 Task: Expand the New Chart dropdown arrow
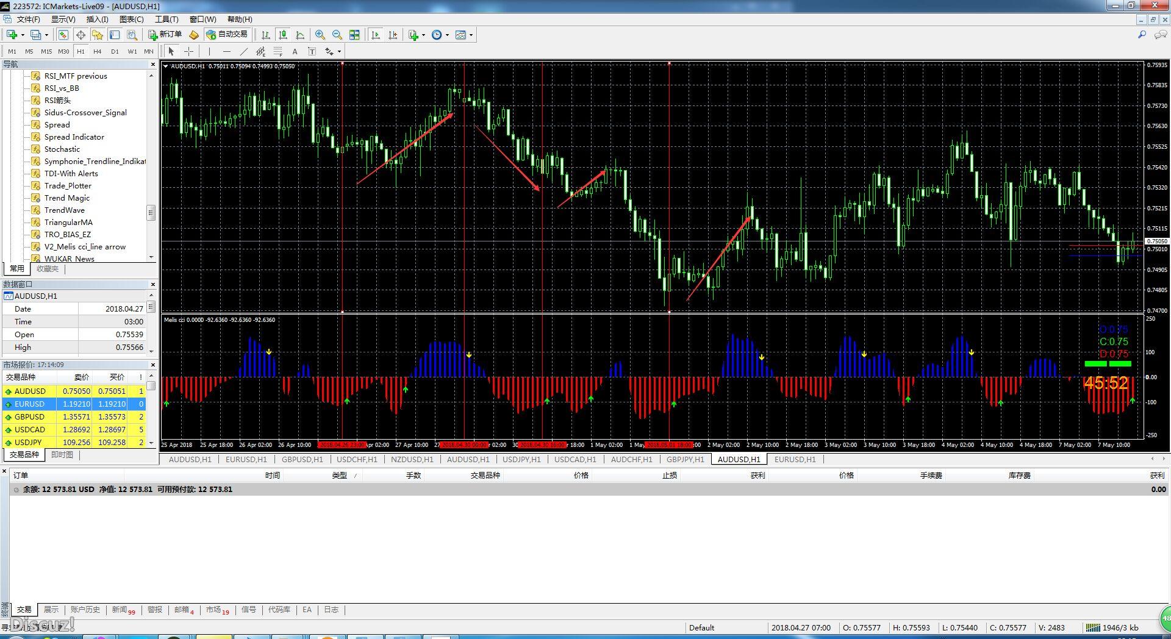(x=23, y=35)
